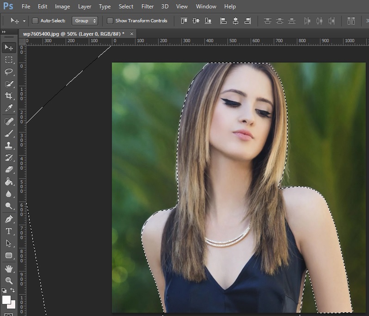The width and height of the screenshot is (369, 316).
Task: Select the Spot Healing Brush tool
Action: 9,121
